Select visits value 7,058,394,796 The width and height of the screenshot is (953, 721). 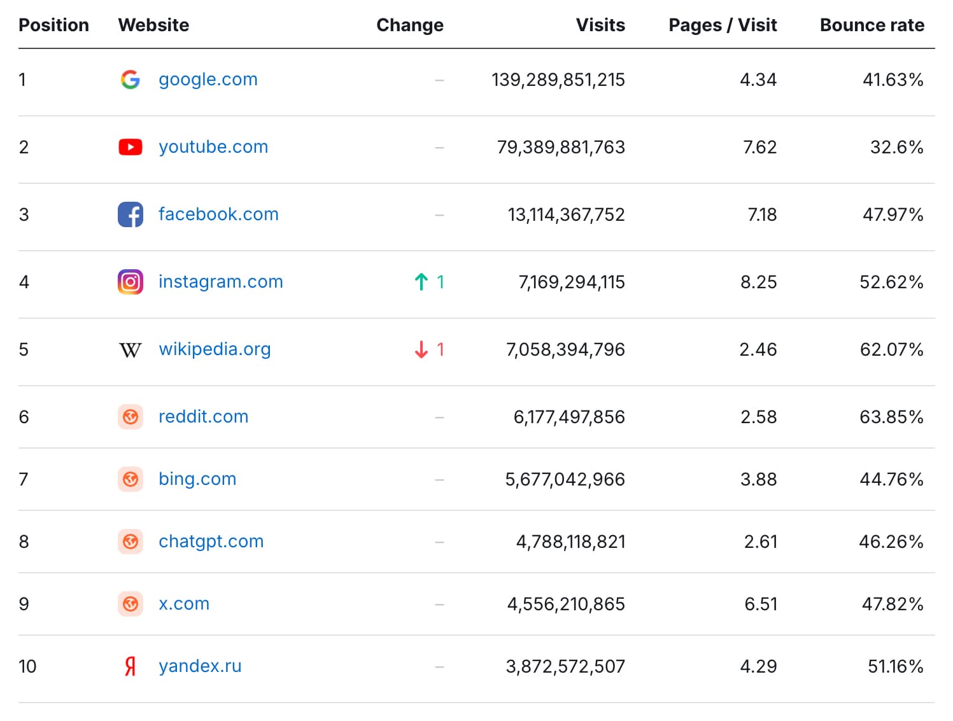point(565,349)
